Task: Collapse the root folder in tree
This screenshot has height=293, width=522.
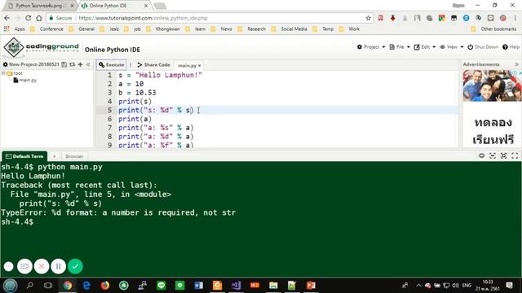Action: 3,73
